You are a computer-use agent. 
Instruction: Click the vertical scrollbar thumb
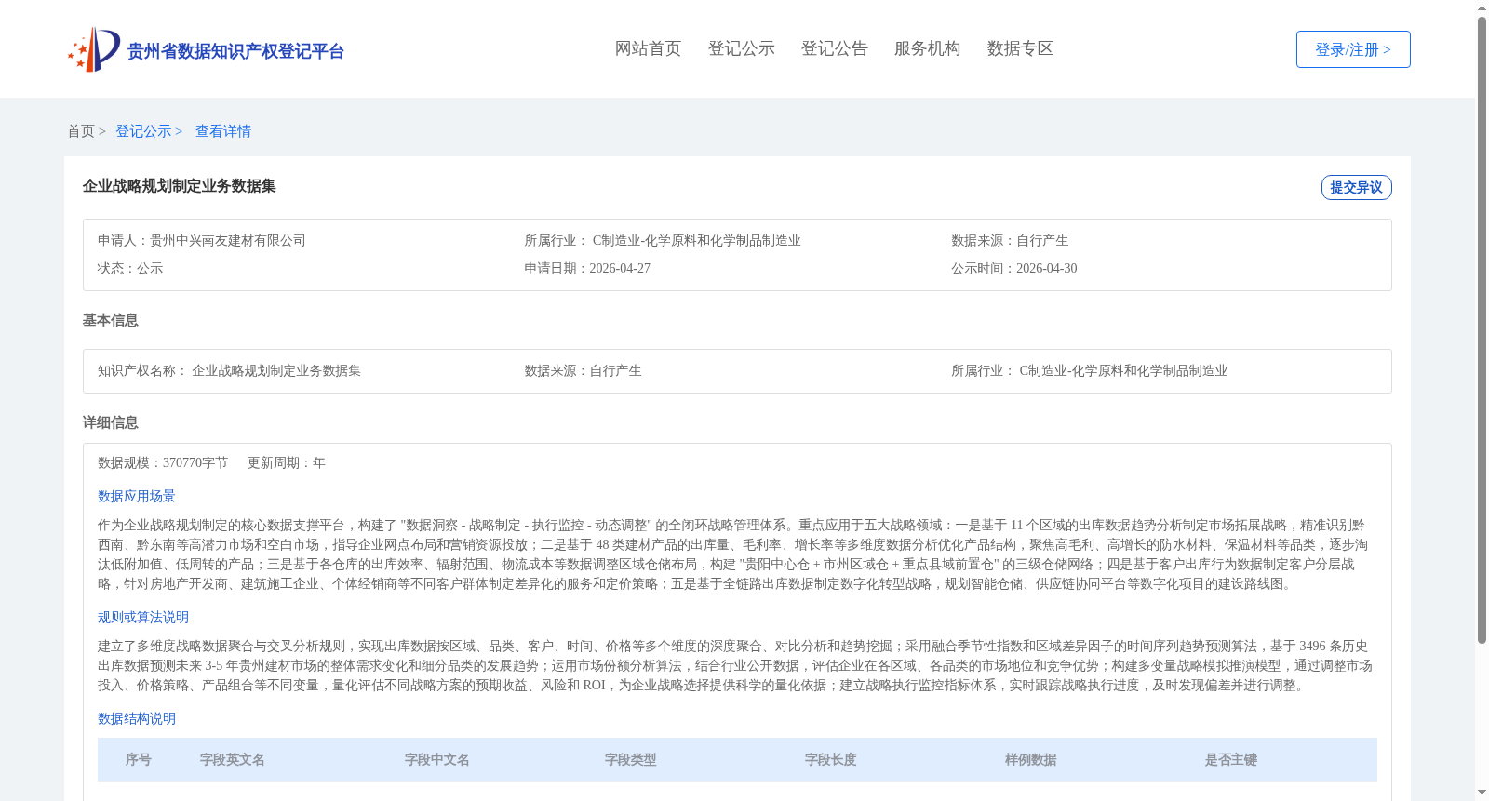1482,329
